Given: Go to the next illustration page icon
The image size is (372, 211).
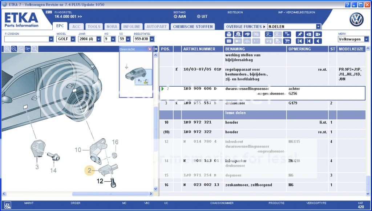Looking at the screenshot, I should pos(318,34).
